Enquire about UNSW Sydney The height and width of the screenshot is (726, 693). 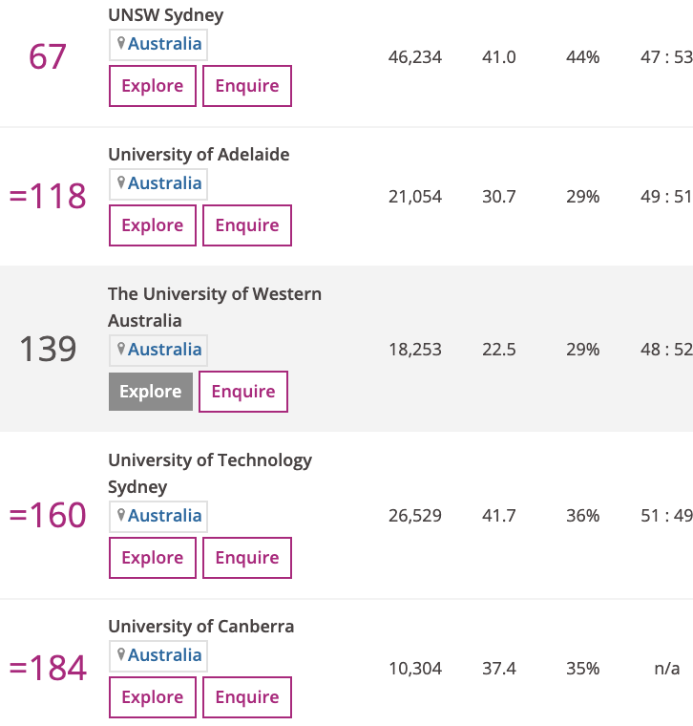tap(247, 86)
